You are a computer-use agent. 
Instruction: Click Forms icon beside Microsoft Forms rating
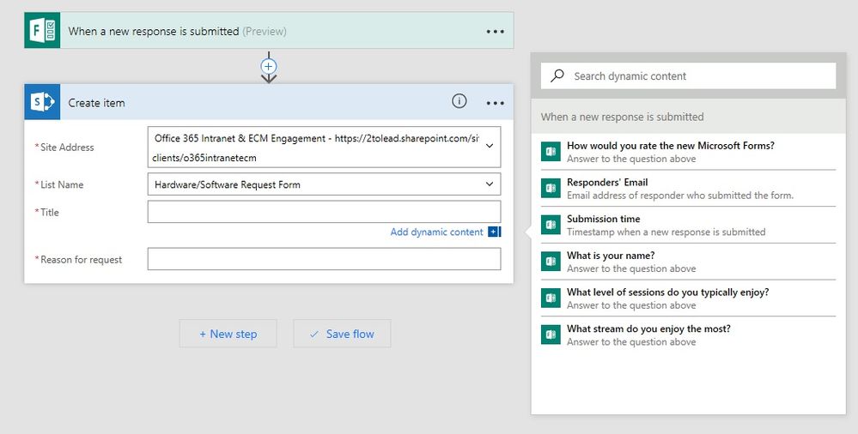[551, 152]
